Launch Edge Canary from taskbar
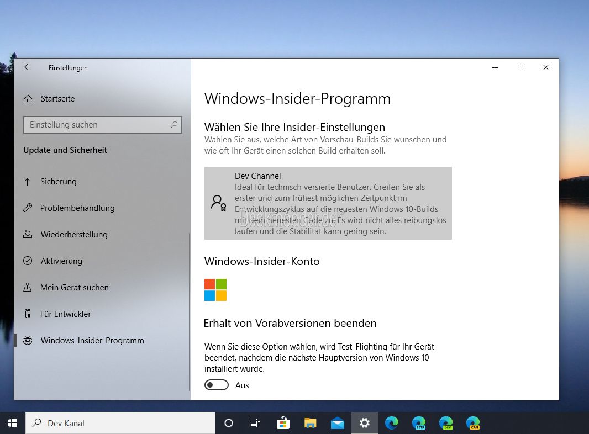This screenshot has width=589, height=434. (x=473, y=423)
